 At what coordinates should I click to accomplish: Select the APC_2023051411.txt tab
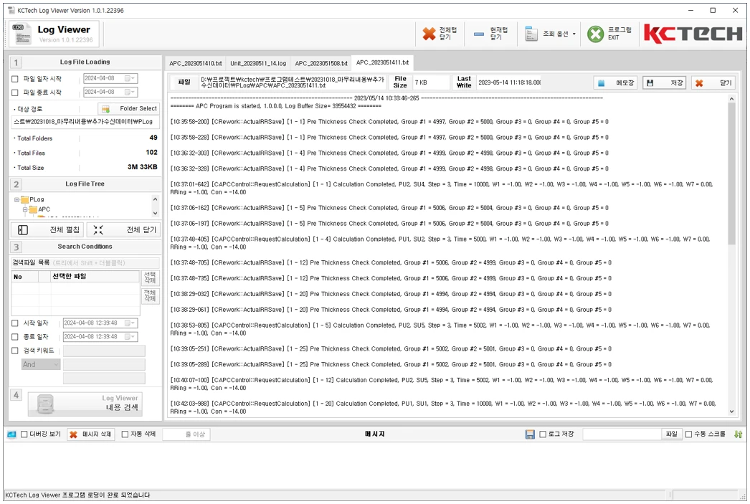tap(382, 62)
